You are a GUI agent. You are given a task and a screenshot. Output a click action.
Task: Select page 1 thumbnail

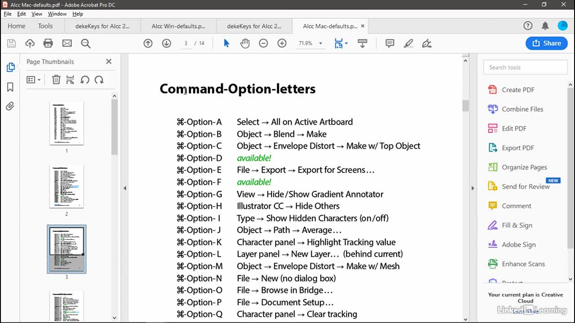pos(66,123)
